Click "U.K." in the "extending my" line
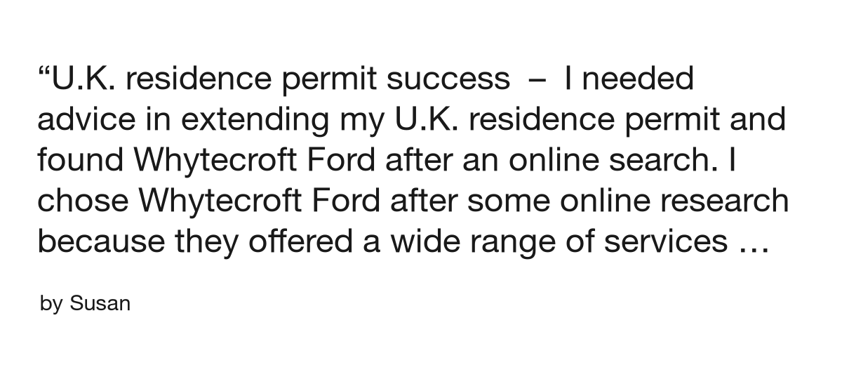 click(422, 119)
